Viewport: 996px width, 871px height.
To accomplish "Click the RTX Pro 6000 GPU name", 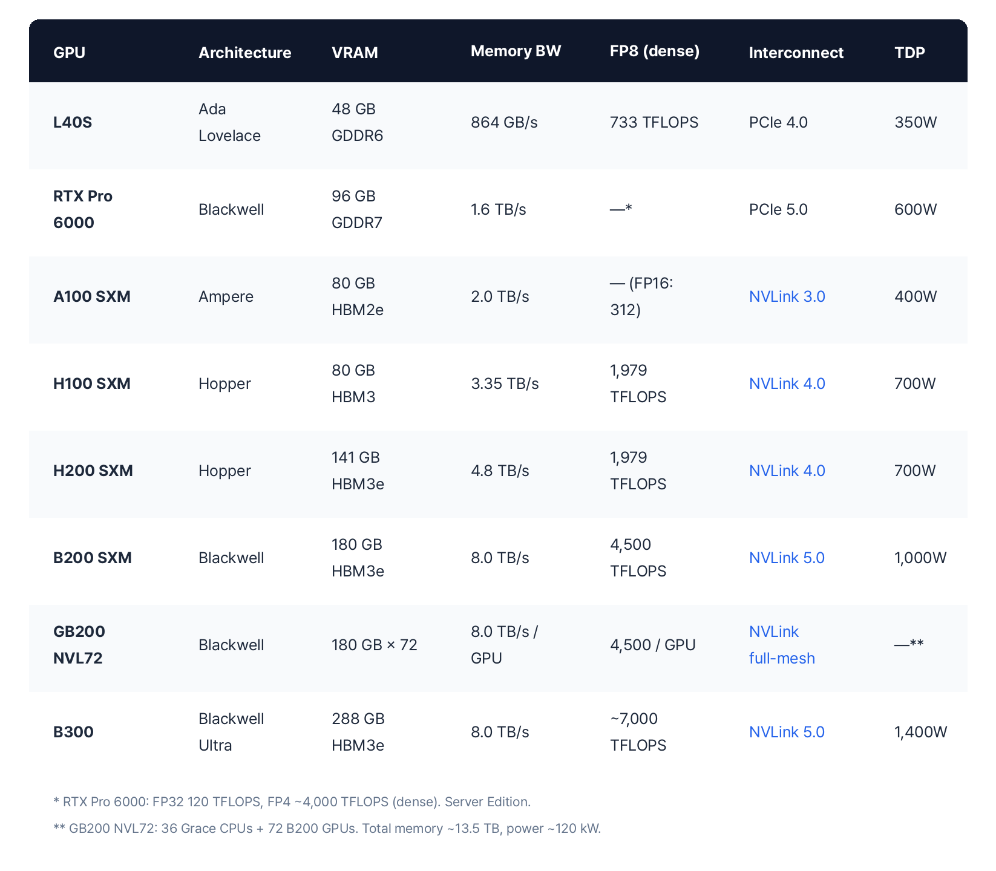I will 83,209.
